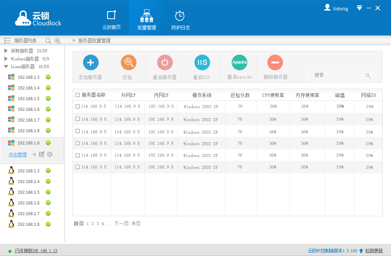391x256 pixels.
Task: Toggle the select-all checkbox by 服务器名称
Action: tap(78, 95)
